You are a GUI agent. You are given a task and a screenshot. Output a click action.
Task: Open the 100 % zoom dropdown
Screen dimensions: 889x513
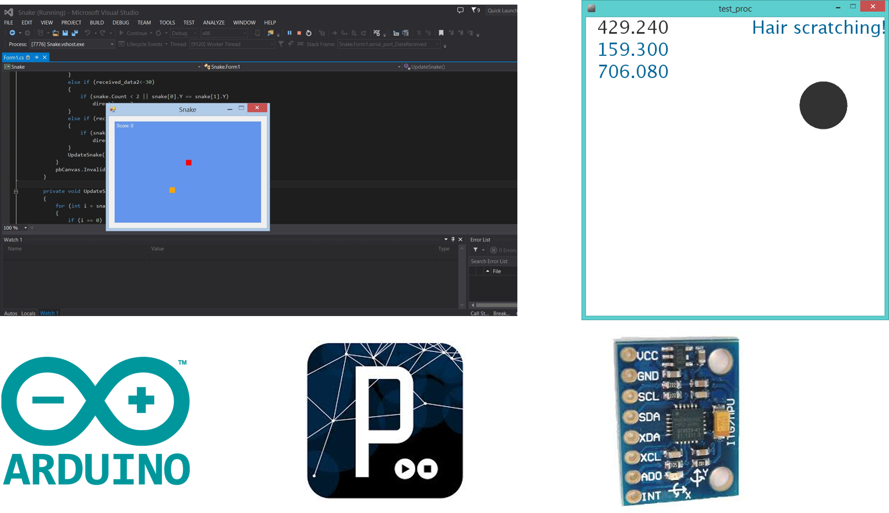(26, 228)
